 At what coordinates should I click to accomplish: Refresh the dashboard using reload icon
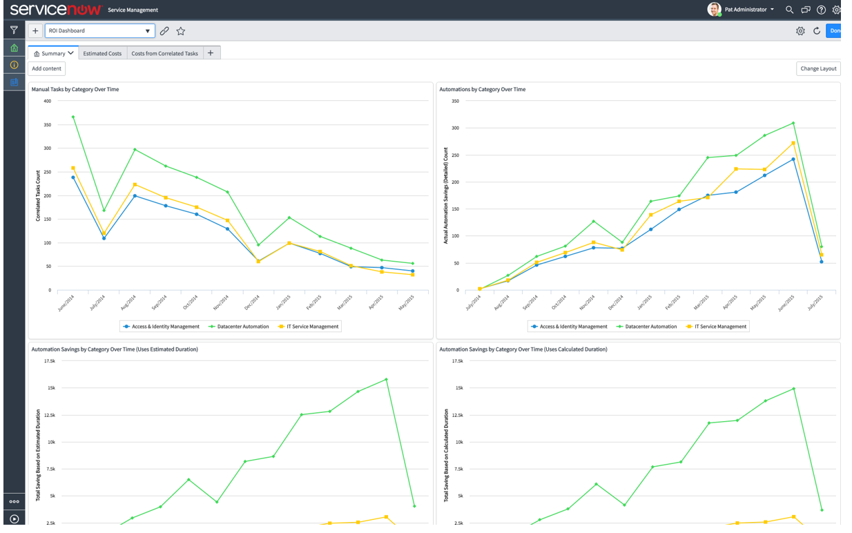(x=817, y=31)
